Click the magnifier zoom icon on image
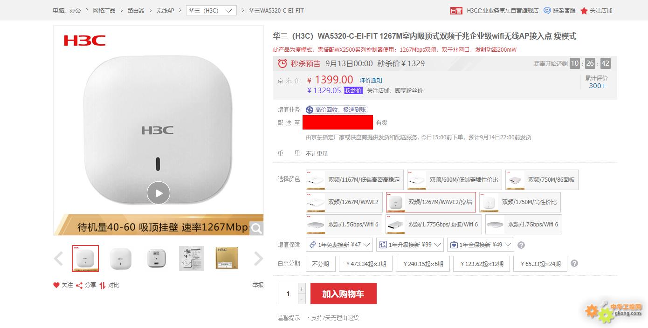 [x=257, y=228]
